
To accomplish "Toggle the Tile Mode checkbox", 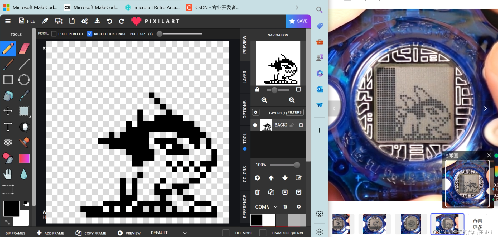I will click(x=226, y=233).
